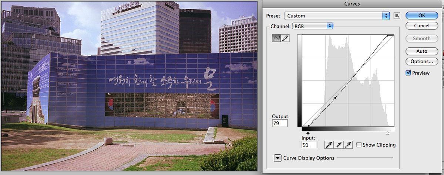Click the Auto button
The image size is (444, 175).
coord(421,51)
